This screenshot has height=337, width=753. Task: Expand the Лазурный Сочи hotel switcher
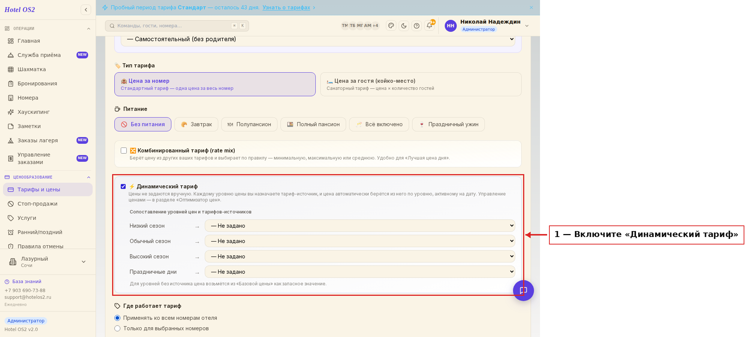coord(84,262)
